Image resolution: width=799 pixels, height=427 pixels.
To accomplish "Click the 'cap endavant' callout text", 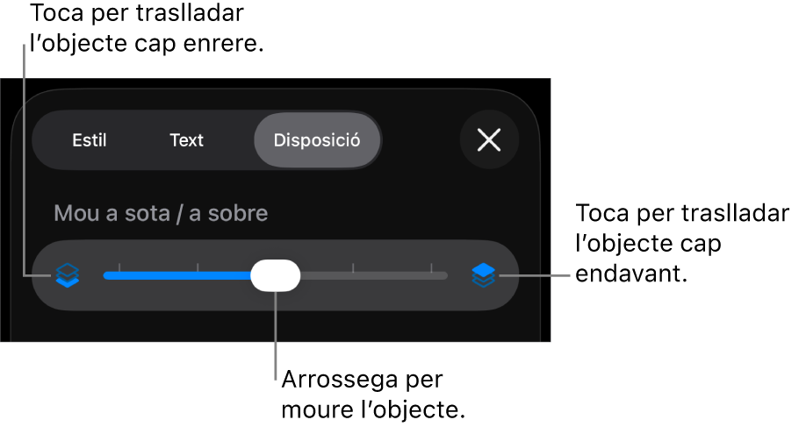I will pyautogui.click(x=648, y=259).
